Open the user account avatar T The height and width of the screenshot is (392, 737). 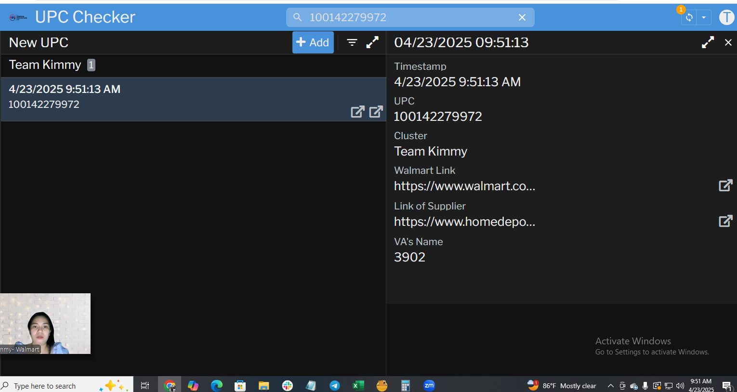coord(726,17)
